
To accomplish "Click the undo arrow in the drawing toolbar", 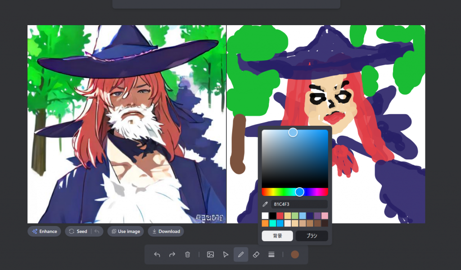I will (x=157, y=254).
